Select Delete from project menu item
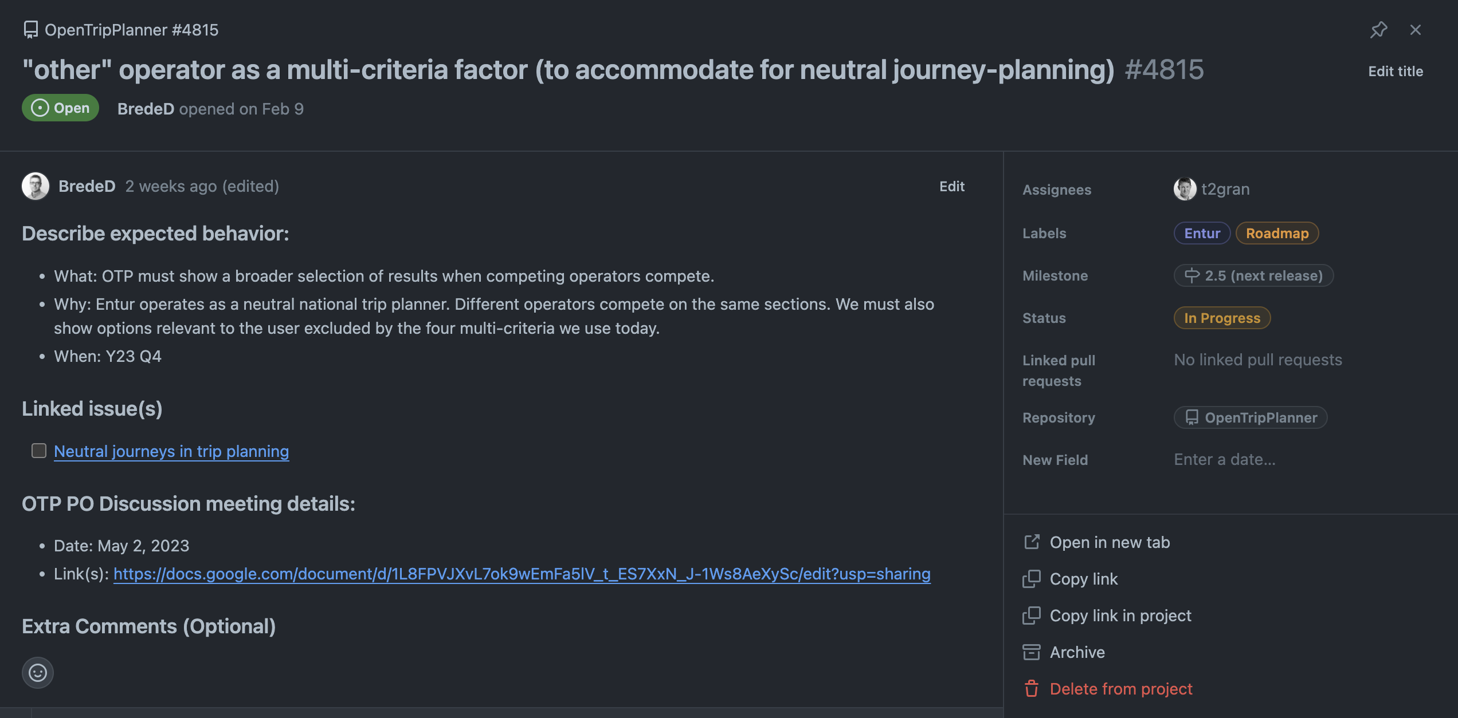1458x718 pixels. coord(1120,688)
